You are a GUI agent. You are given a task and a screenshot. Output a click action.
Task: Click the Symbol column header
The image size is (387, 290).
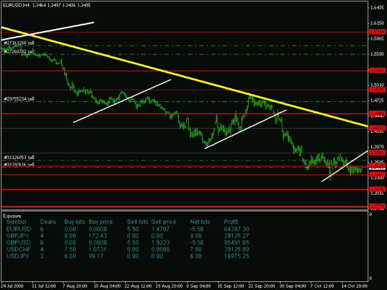click(x=16, y=222)
